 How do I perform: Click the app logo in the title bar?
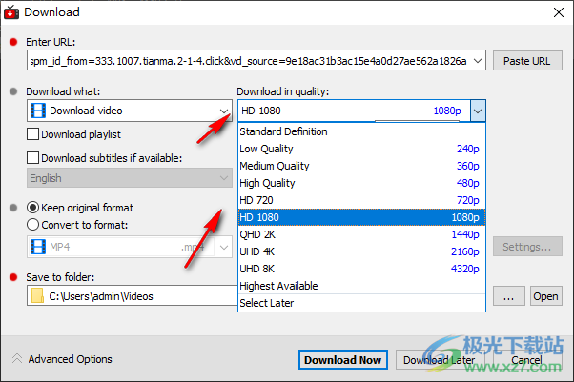point(11,11)
